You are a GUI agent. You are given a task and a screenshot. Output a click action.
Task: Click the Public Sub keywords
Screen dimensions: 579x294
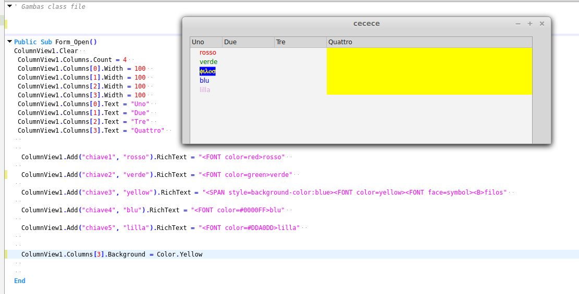point(33,42)
